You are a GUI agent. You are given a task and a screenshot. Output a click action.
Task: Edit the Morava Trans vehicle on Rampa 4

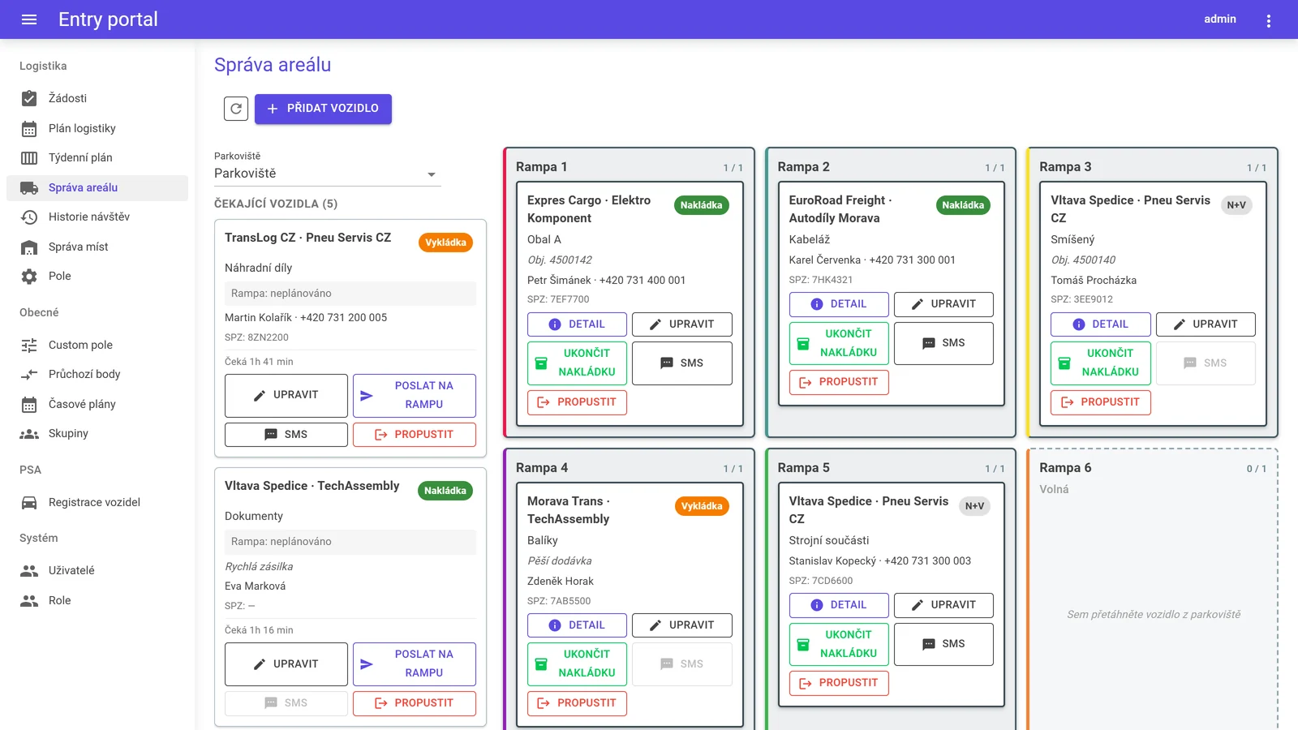tap(682, 625)
